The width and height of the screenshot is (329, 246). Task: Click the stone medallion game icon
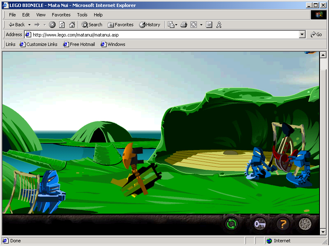tap(305, 224)
